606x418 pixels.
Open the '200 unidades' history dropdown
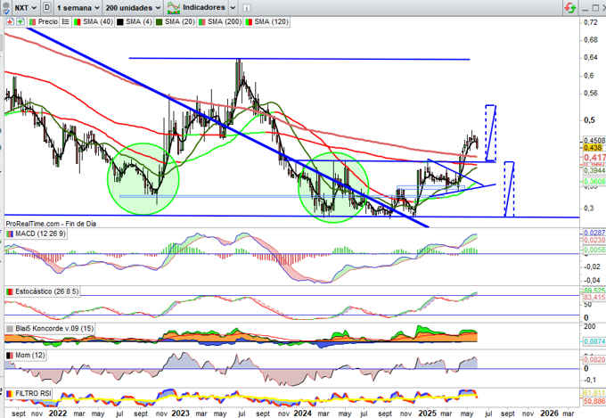pyautogui.click(x=133, y=8)
